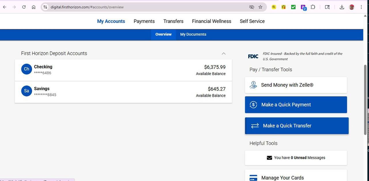
Task: Click the Manage Your Cards card icon
Action: 253,178
